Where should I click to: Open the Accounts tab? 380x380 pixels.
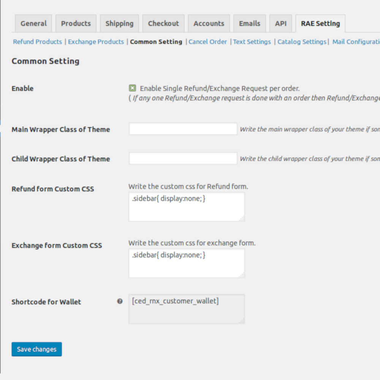[209, 23]
